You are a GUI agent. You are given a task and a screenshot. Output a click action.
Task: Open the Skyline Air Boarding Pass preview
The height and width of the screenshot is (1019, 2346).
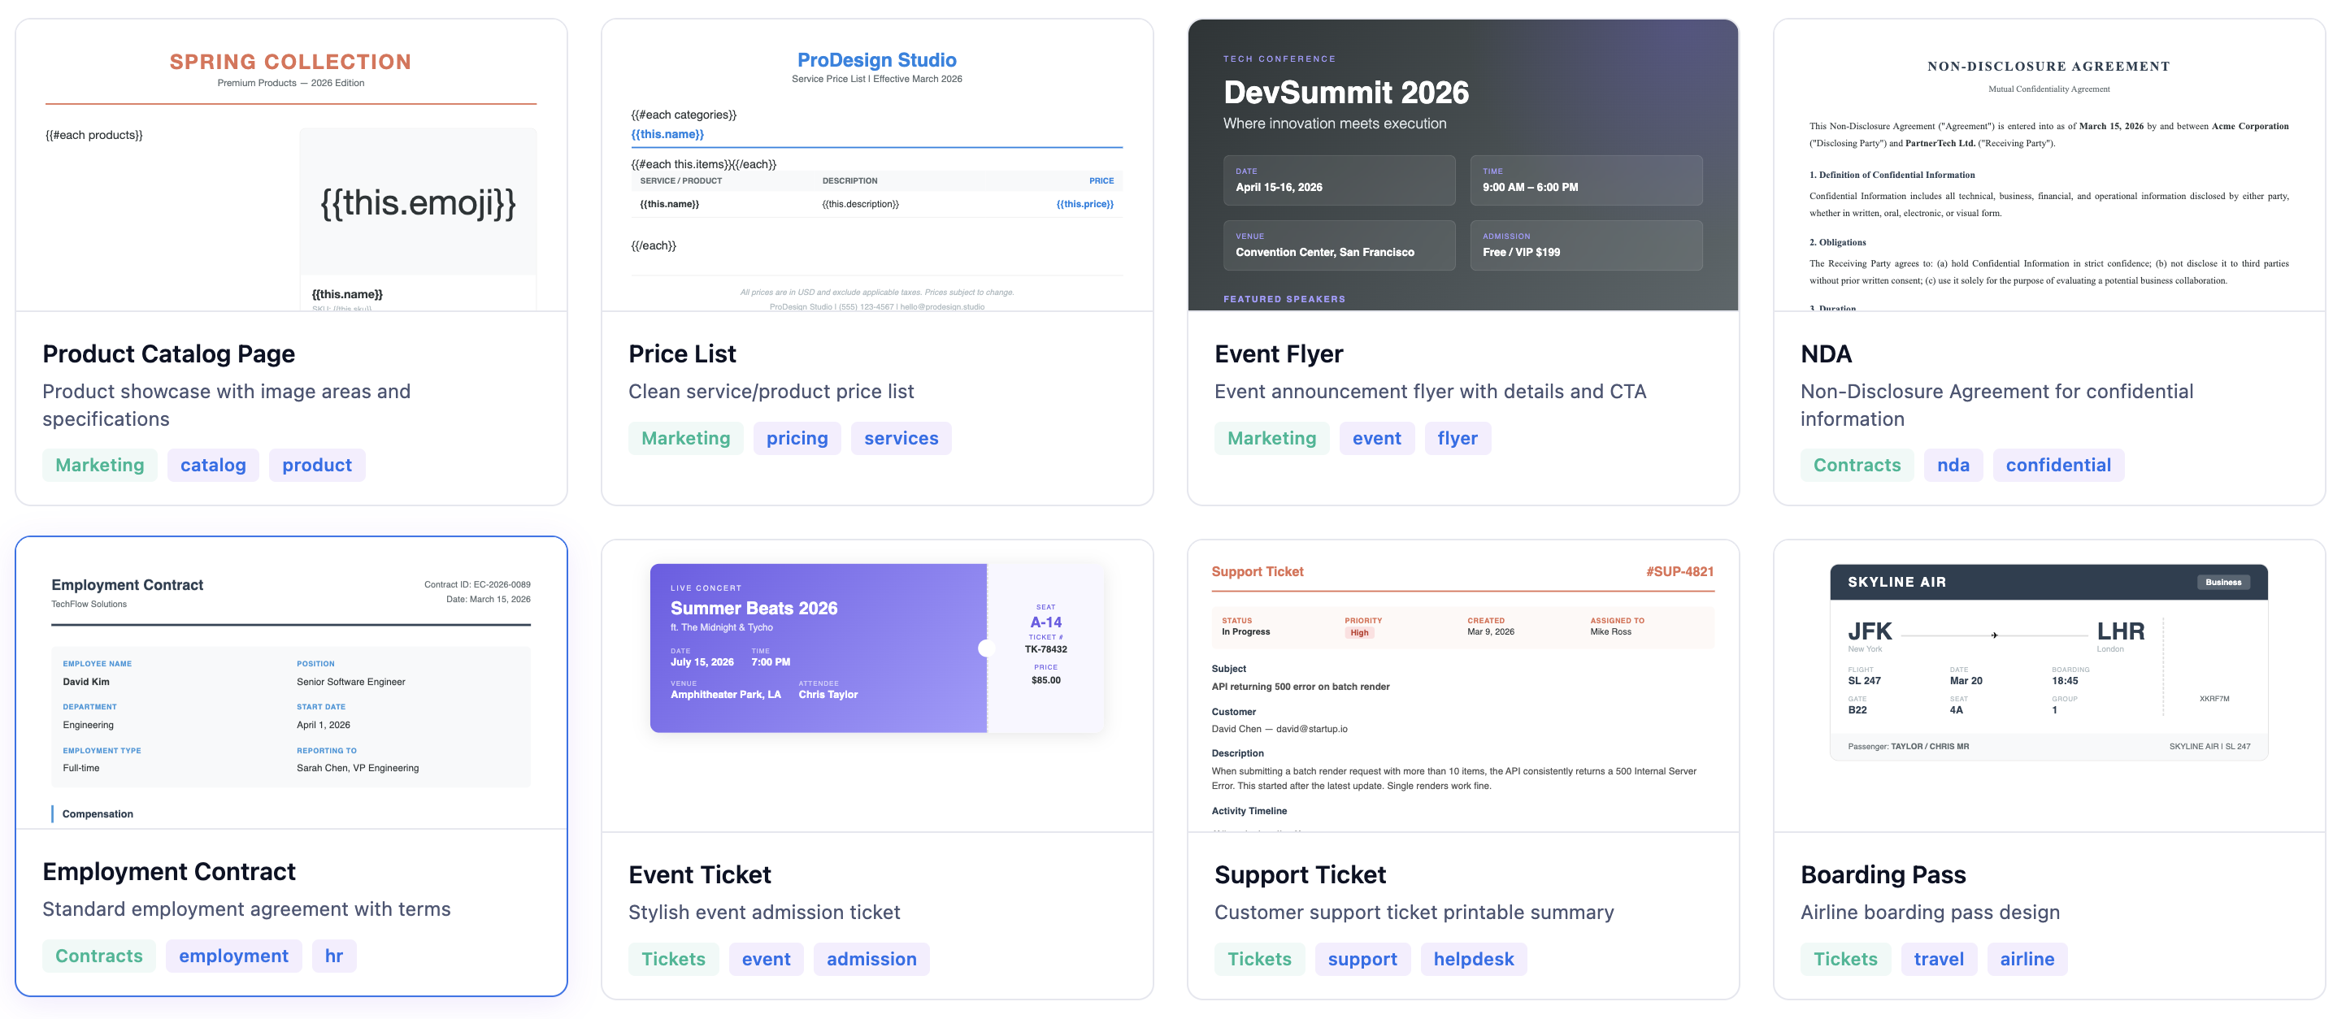(x=2048, y=662)
